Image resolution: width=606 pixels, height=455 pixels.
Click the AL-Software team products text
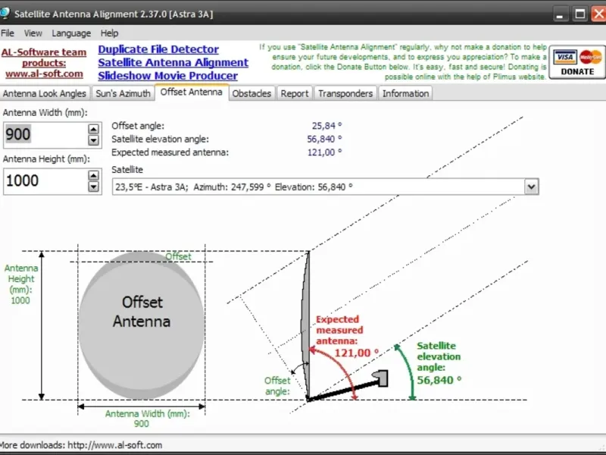[44, 58]
